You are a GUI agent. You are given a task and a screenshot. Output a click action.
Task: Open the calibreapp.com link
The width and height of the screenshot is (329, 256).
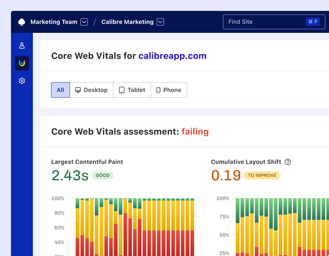tap(172, 56)
